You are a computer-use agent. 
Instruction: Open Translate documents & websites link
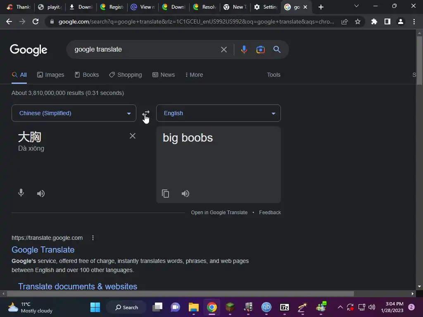tap(77, 286)
